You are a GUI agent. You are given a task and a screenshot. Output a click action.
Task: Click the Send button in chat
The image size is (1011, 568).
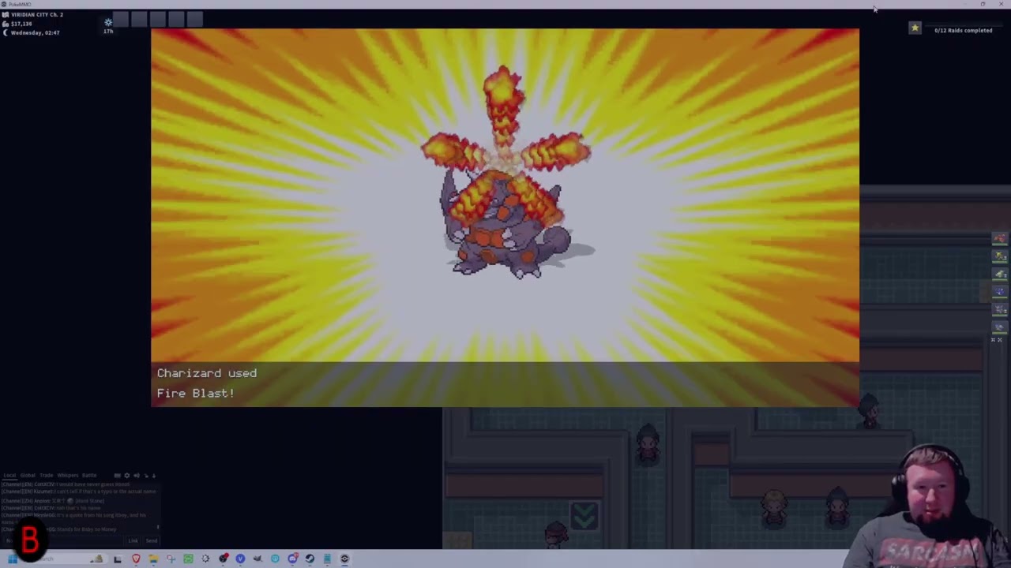coord(152,540)
